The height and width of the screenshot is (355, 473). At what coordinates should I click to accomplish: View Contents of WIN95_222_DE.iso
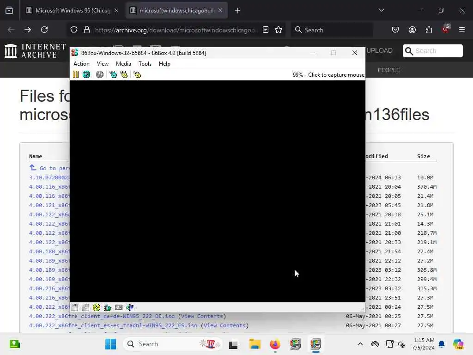pos(202,316)
